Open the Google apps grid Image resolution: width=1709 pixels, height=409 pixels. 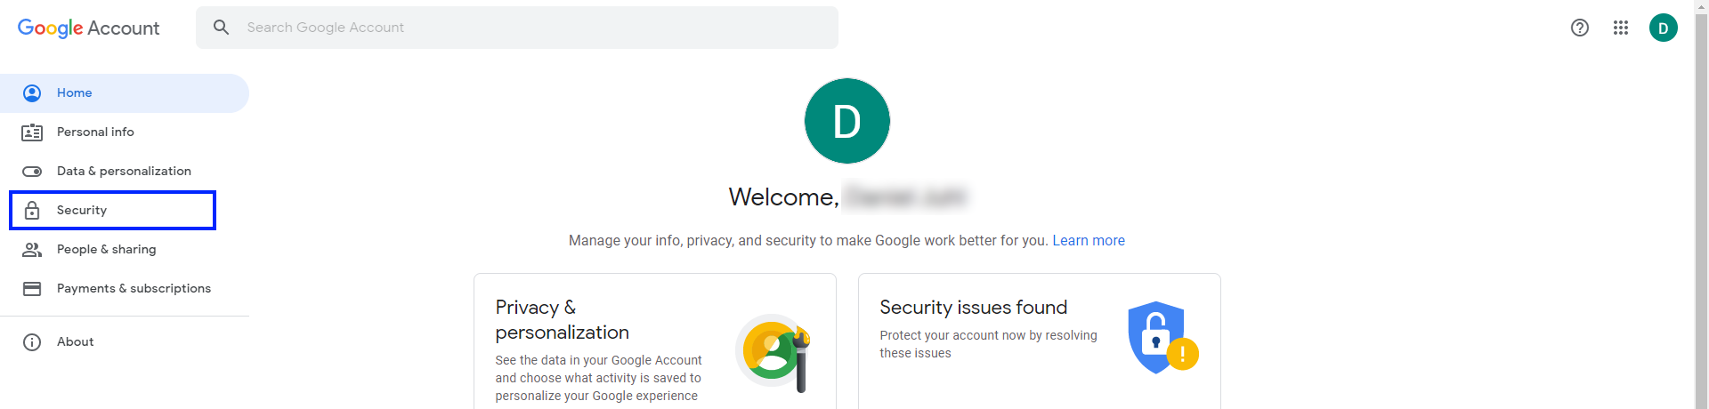pyautogui.click(x=1620, y=28)
